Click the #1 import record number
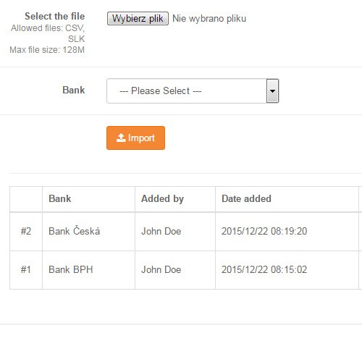Viewport: 362px width, 362px height. (26, 269)
